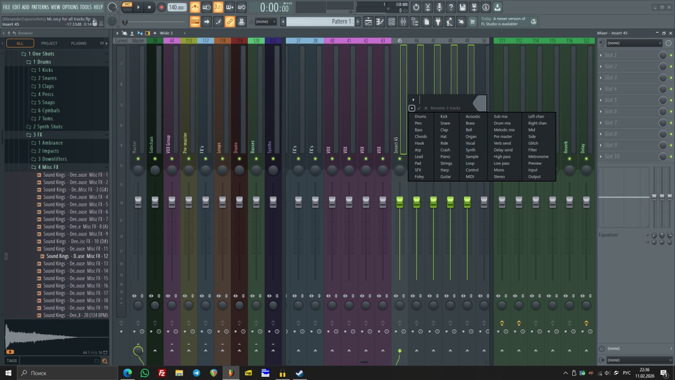Open the Channel rack icon
This screenshot has height=380, width=675.
[x=391, y=22]
